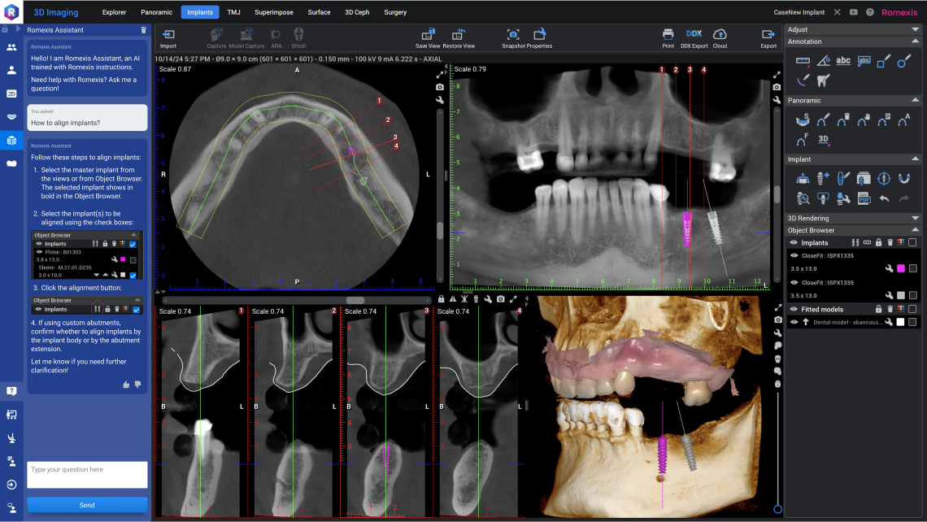Select the ruler measurement annotation tool

[802, 60]
